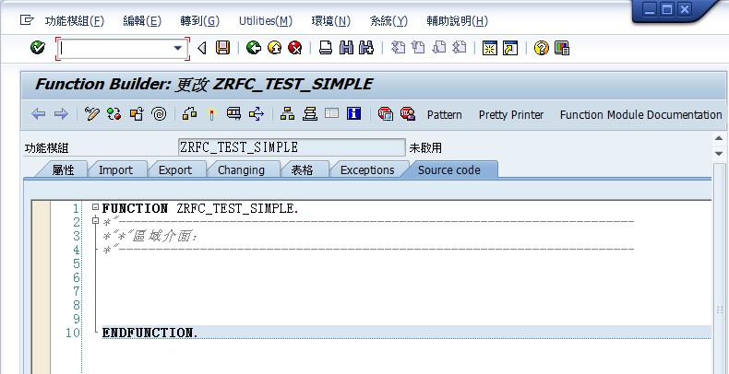Click the Test/Execute icon

[233, 113]
